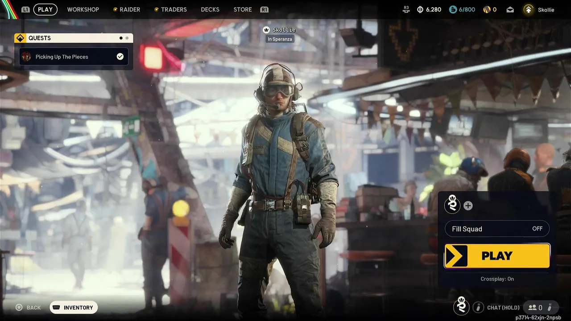The image size is (571, 321).
Task: Switch to the WORKSHOP tab
Action: click(83, 9)
